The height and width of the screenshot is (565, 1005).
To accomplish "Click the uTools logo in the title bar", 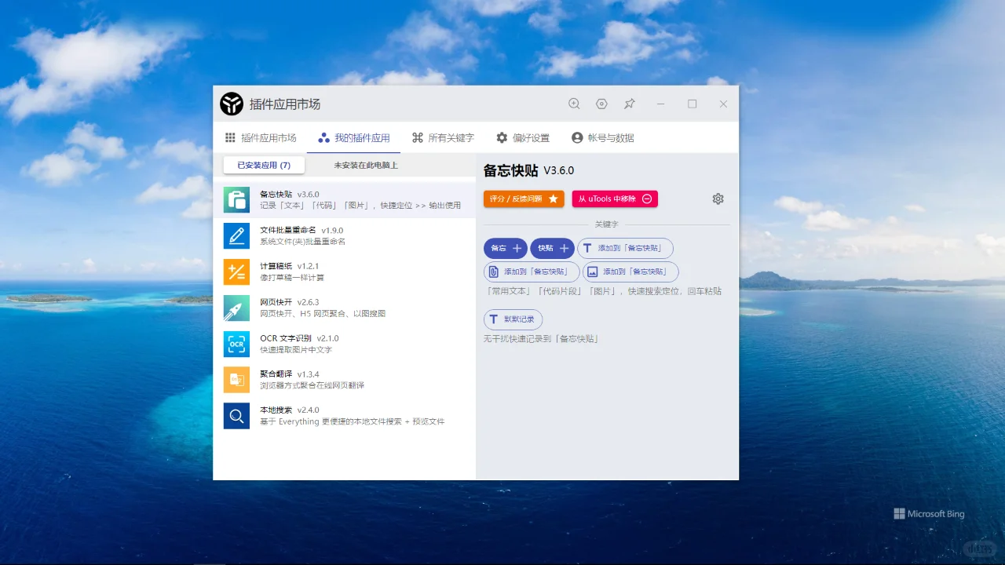I will (x=231, y=103).
